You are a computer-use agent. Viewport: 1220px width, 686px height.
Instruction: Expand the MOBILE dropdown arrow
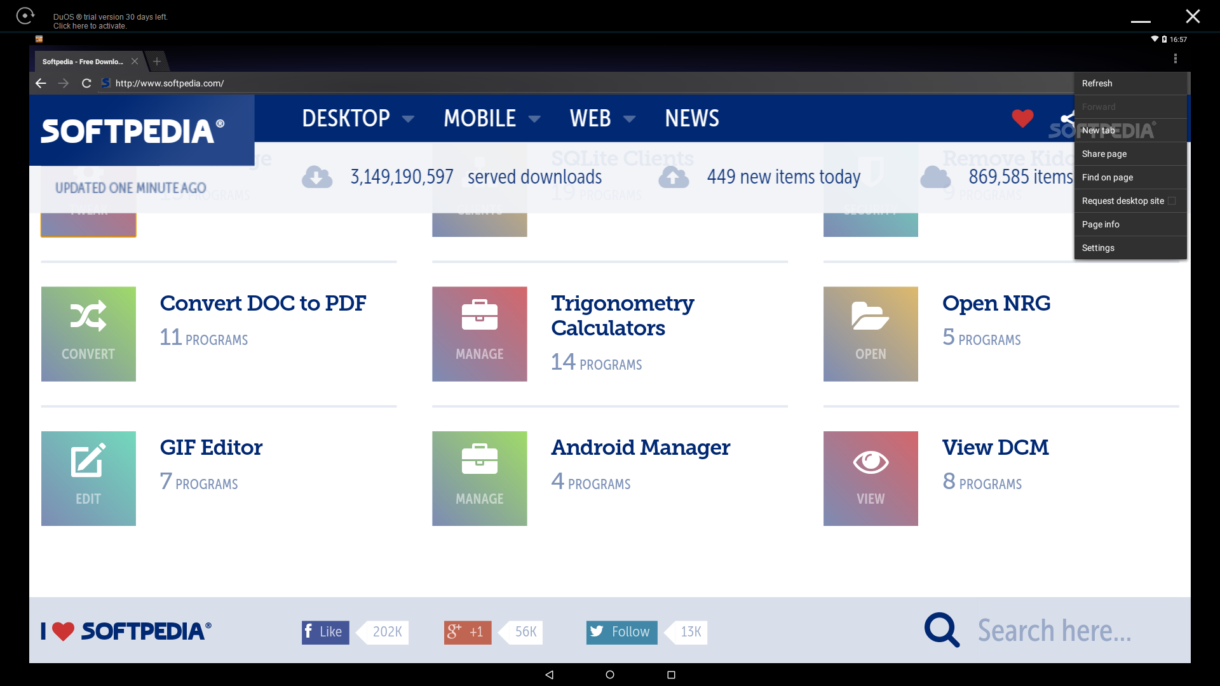tap(534, 119)
